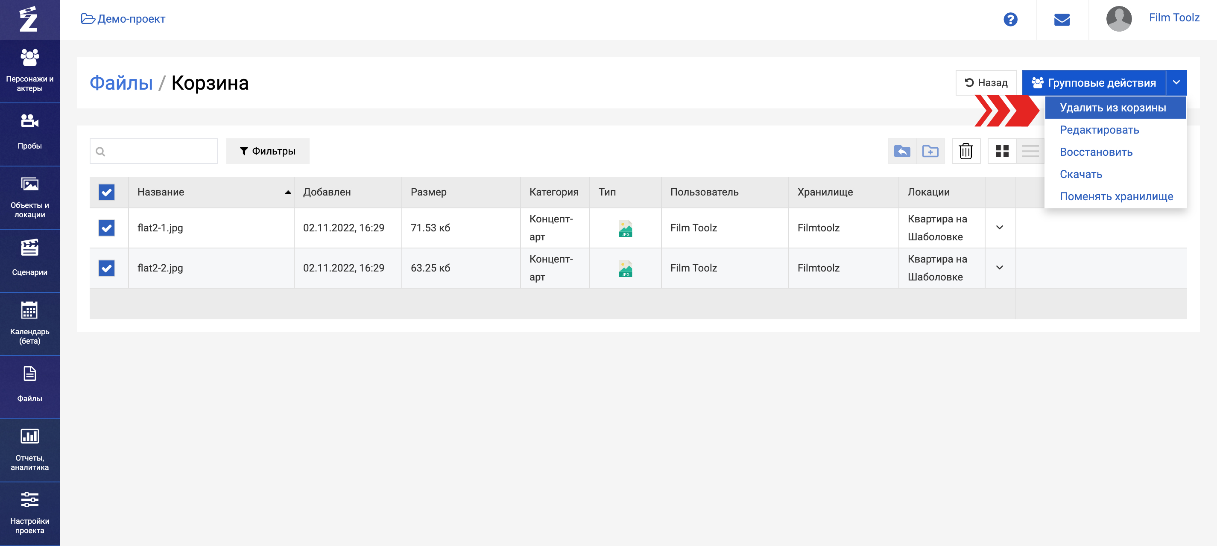
Task: Click the trash bin icon in toolbar
Action: point(965,151)
